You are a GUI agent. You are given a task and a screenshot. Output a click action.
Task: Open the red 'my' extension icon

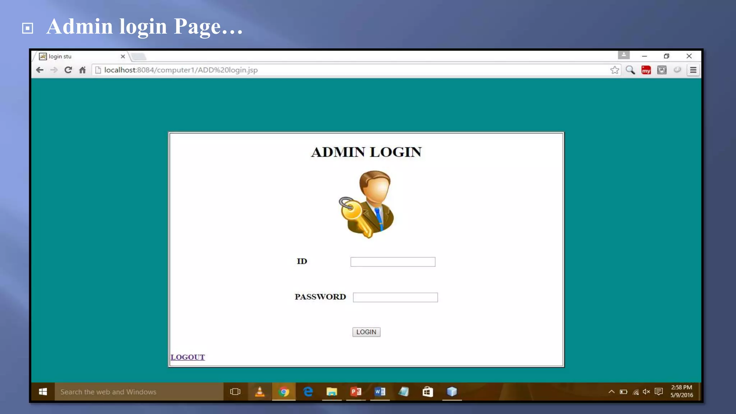[x=646, y=70]
